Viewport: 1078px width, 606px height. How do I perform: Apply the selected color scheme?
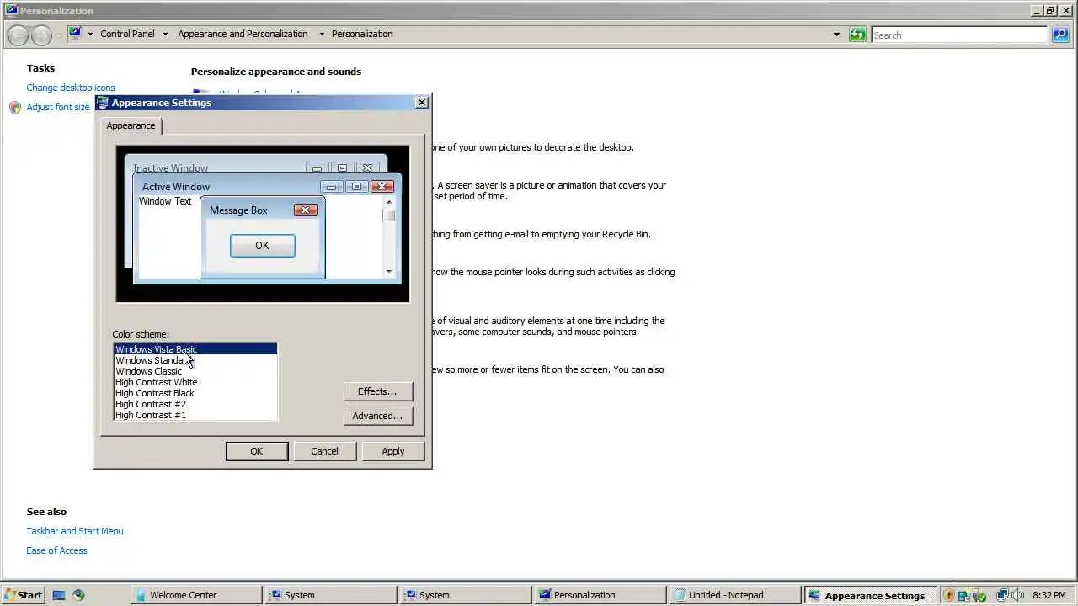point(392,451)
